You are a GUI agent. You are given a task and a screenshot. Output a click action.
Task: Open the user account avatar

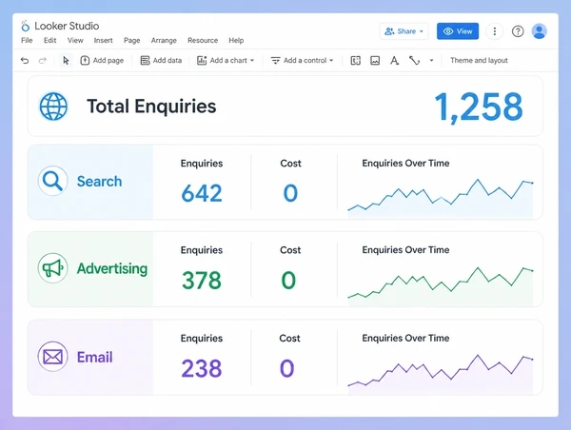click(x=539, y=31)
